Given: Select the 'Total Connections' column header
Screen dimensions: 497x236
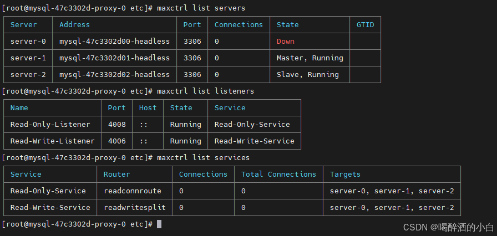Looking at the screenshot, I should [278, 175].
